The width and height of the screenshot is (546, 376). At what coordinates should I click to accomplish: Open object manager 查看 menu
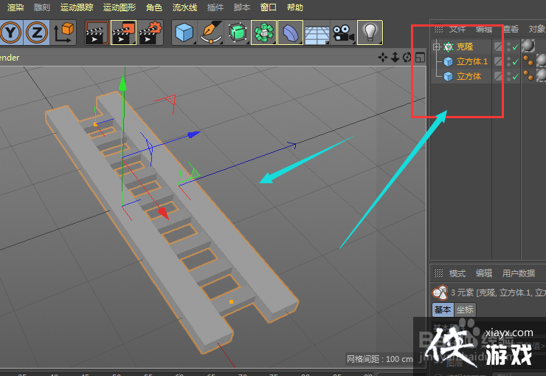[x=511, y=30]
